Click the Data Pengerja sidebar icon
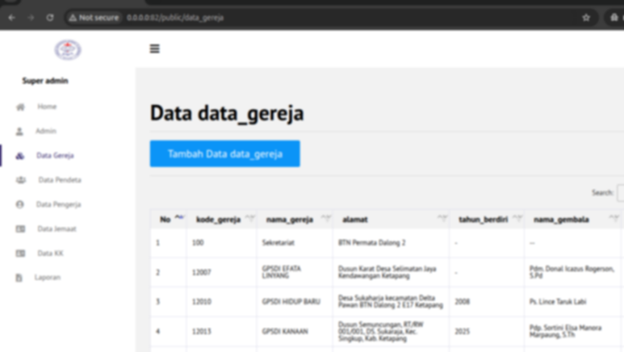The image size is (624, 352). click(x=19, y=205)
